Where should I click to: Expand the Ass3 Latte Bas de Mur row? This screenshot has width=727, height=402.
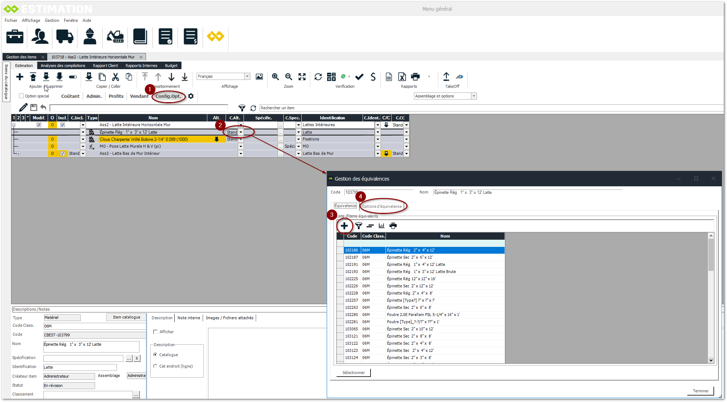point(18,153)
